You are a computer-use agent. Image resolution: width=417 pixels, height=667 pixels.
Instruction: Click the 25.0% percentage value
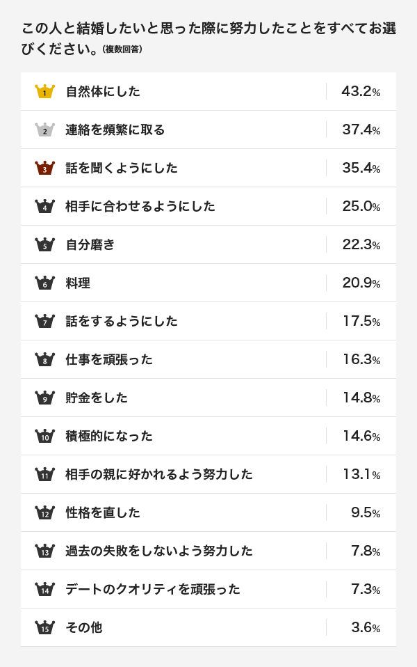coord(361,206)
